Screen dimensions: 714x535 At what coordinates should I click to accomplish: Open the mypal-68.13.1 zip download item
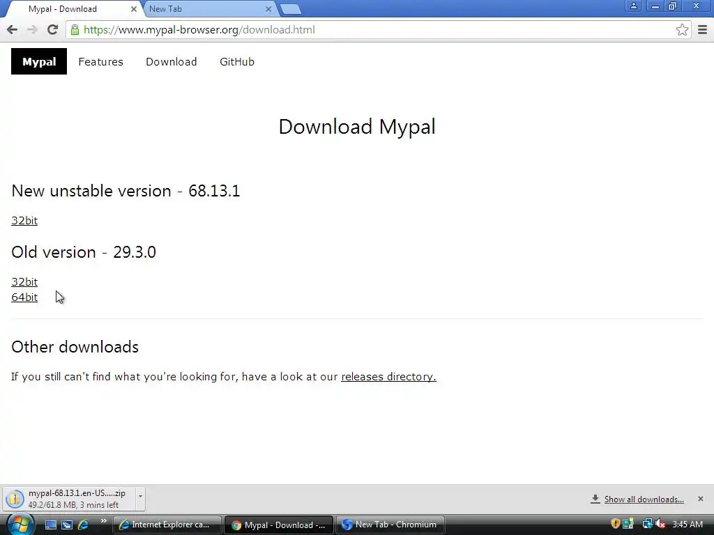click(69, 499)
